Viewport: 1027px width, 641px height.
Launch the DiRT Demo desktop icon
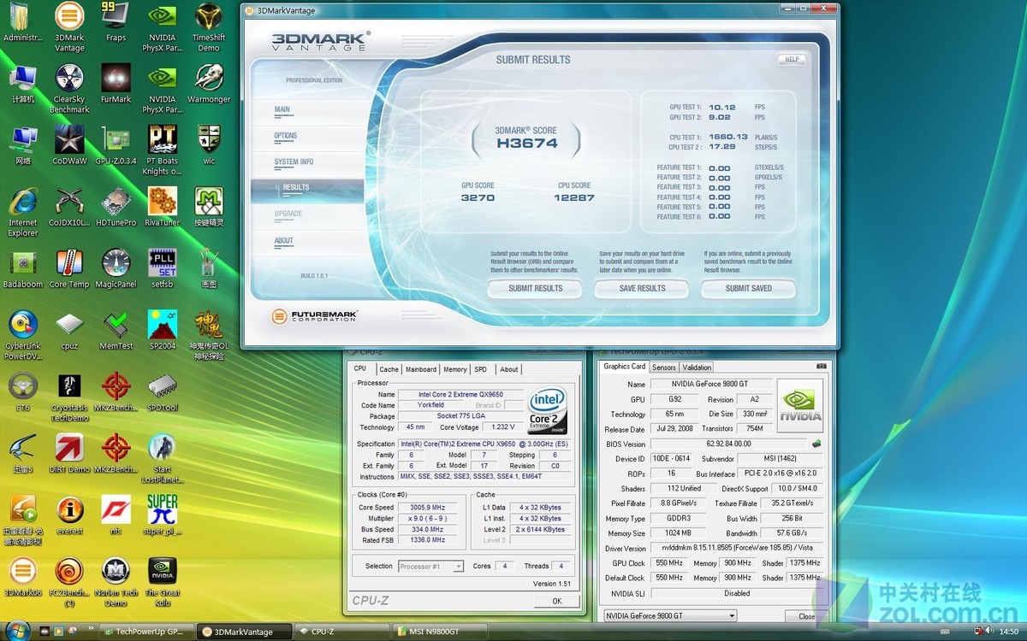point(69,454)
